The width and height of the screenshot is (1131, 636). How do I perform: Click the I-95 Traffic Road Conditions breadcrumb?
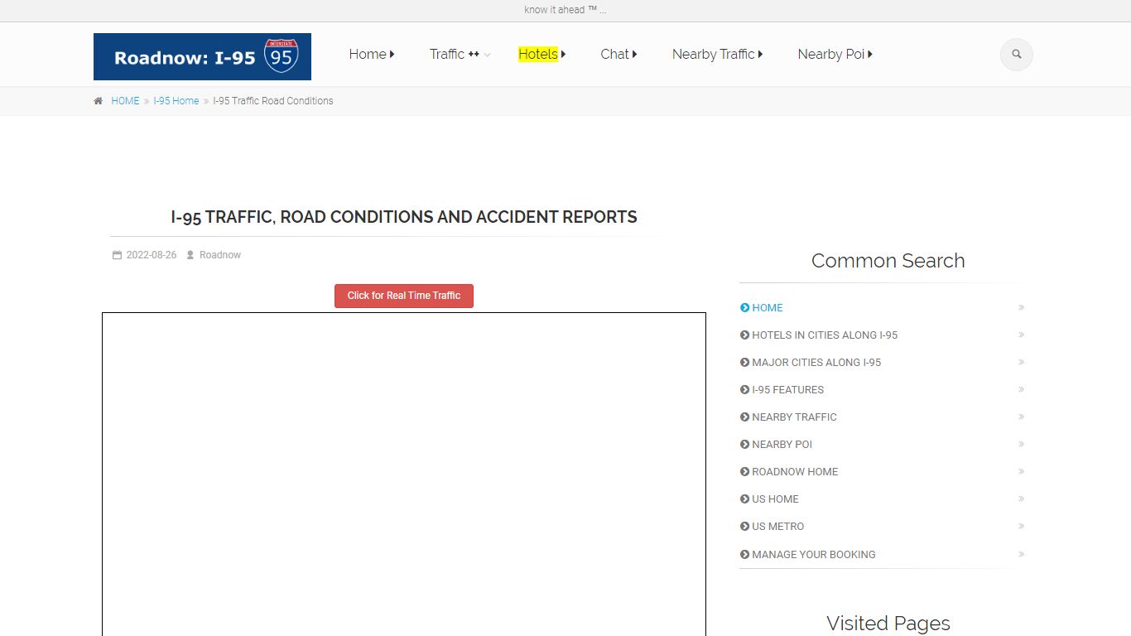pyautogui.click(x=273, y=101)
